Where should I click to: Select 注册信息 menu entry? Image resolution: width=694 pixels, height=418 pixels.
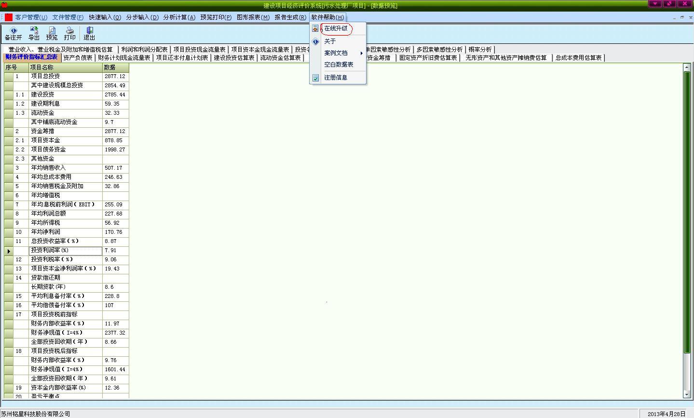(x=336, y=78)
